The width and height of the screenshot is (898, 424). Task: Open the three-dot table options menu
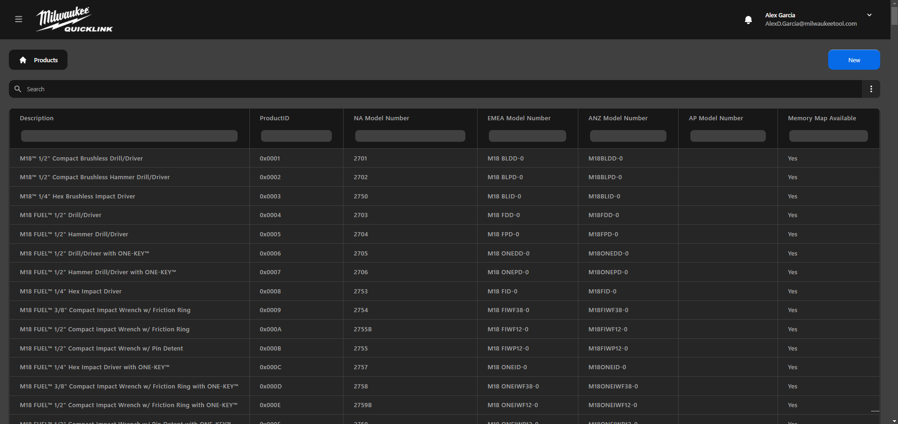click(x=871, y=89)
